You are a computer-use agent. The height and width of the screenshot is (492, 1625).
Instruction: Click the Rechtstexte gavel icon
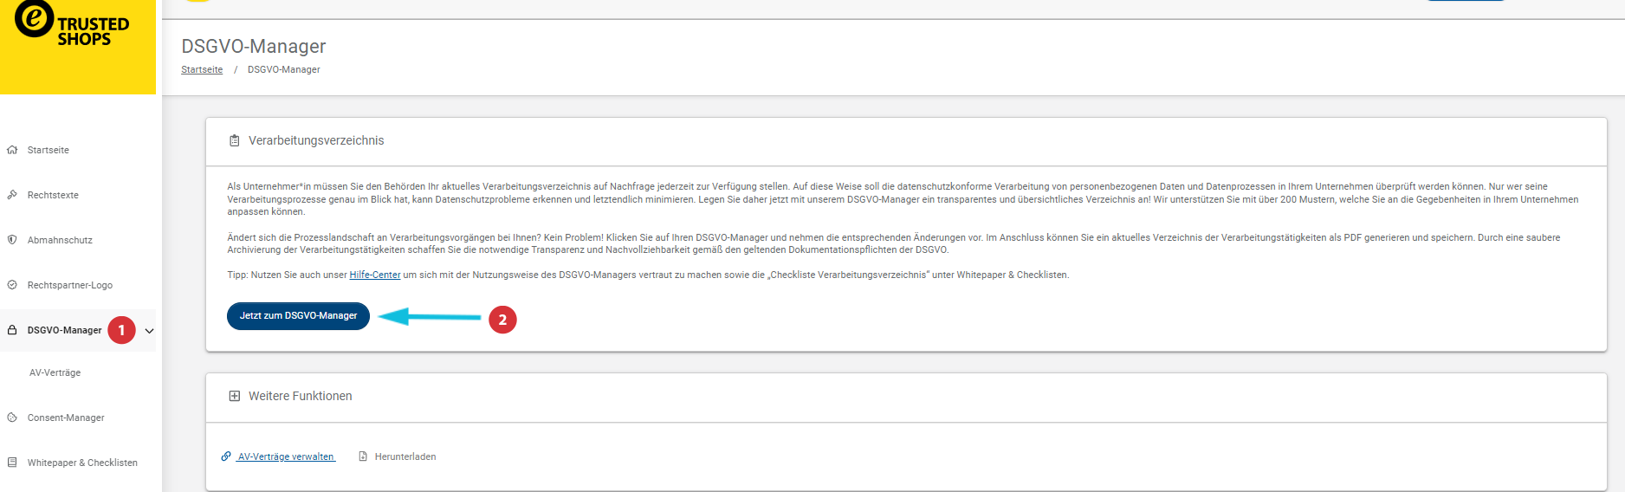click(12, 195)
